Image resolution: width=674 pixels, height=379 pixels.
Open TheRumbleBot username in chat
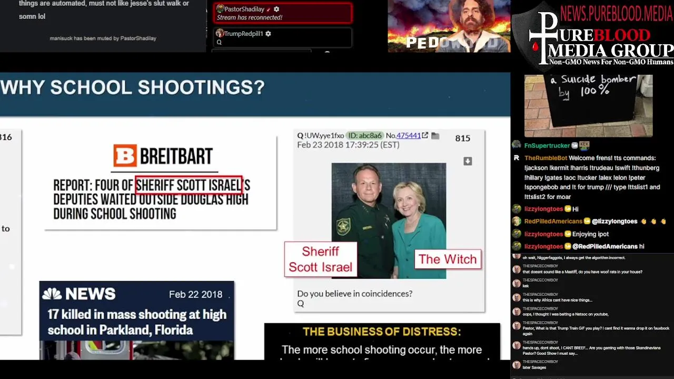(546, 158)
